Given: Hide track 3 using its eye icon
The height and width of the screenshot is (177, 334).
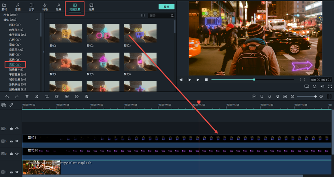Looking at the screenshot, I should click(17, 141).
